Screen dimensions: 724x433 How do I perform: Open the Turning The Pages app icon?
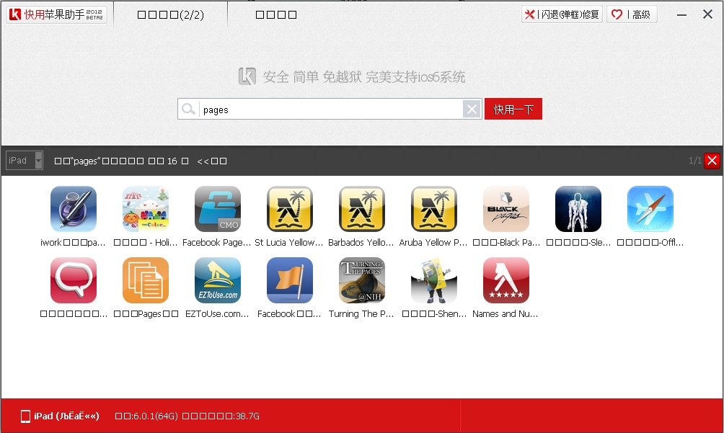[361, 280]
